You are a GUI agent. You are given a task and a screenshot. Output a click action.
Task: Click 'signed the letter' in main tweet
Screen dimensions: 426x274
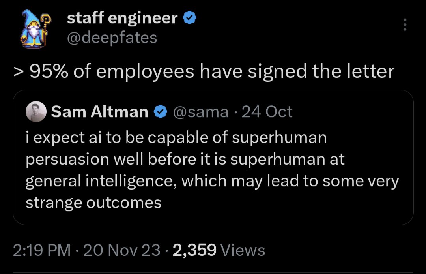pyautogui.click(x=321, y=72)
